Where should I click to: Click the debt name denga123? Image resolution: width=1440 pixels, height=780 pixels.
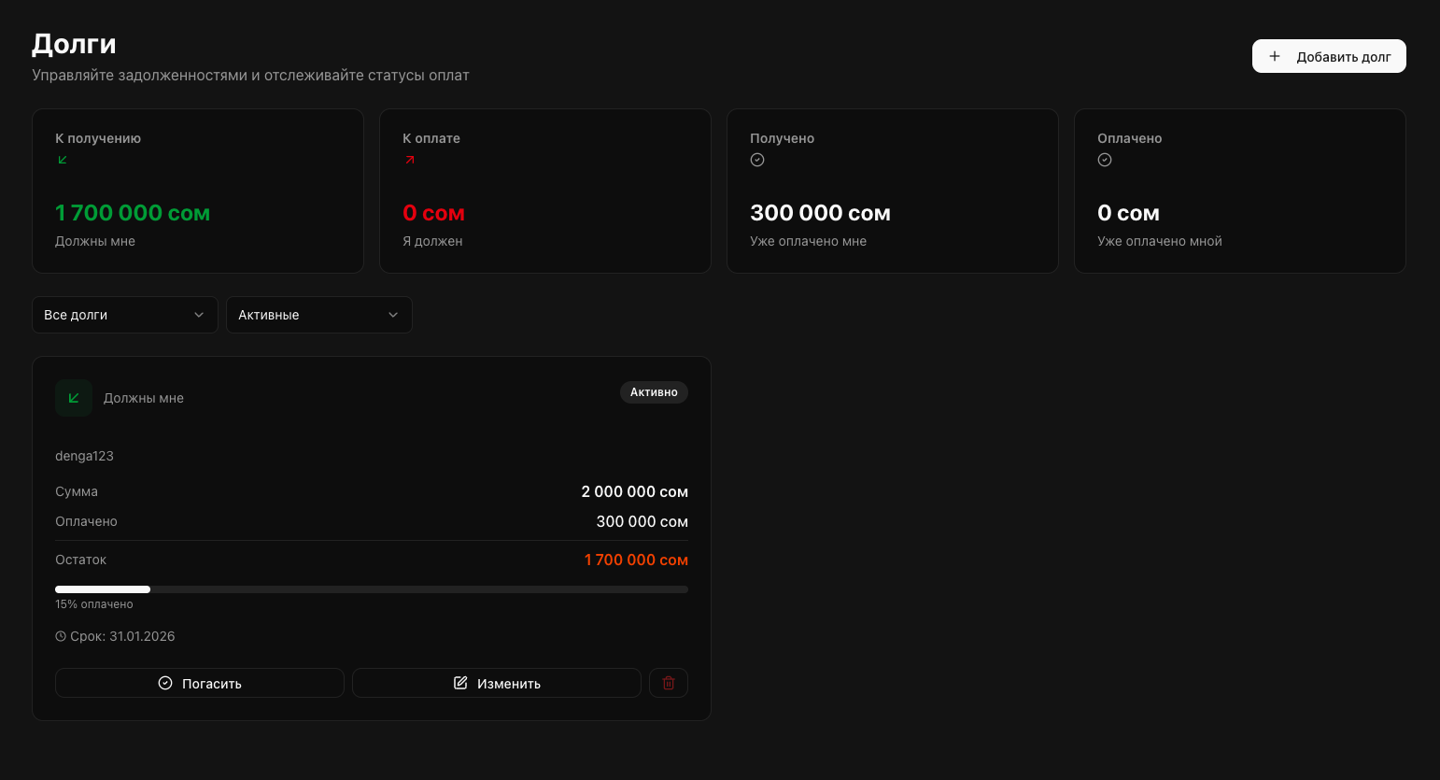click(84, 456)
